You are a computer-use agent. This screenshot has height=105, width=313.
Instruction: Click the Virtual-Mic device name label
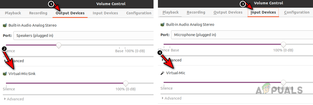pos(175,73)
